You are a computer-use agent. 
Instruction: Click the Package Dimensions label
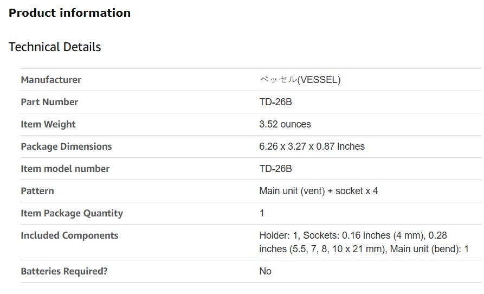click(66, 146)
